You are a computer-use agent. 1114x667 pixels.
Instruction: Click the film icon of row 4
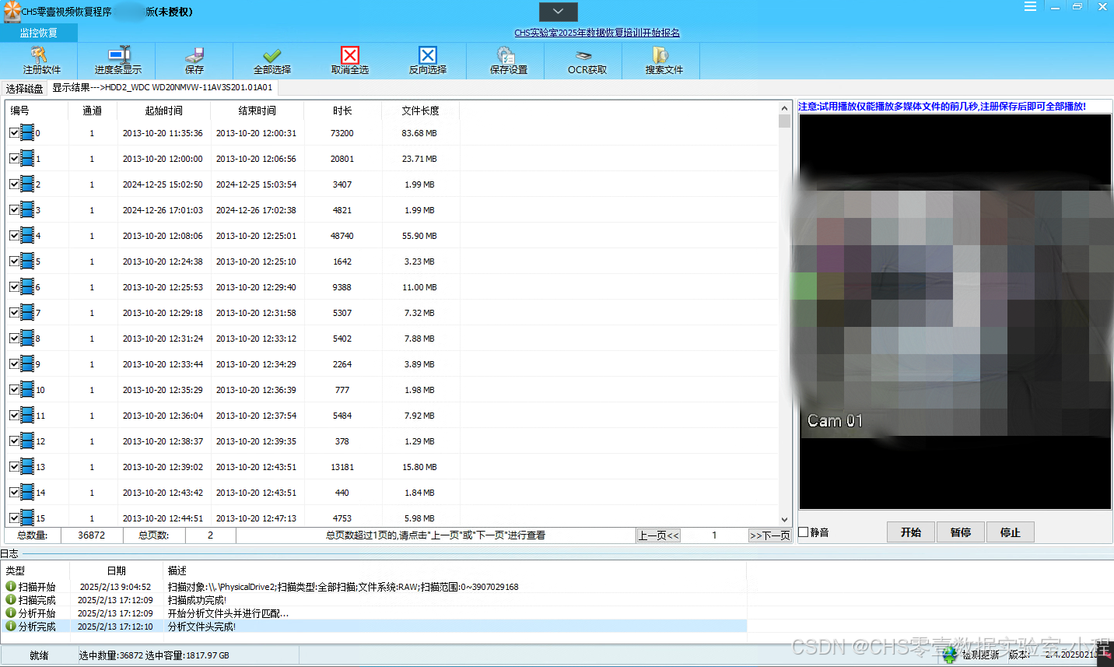(27, 236)
